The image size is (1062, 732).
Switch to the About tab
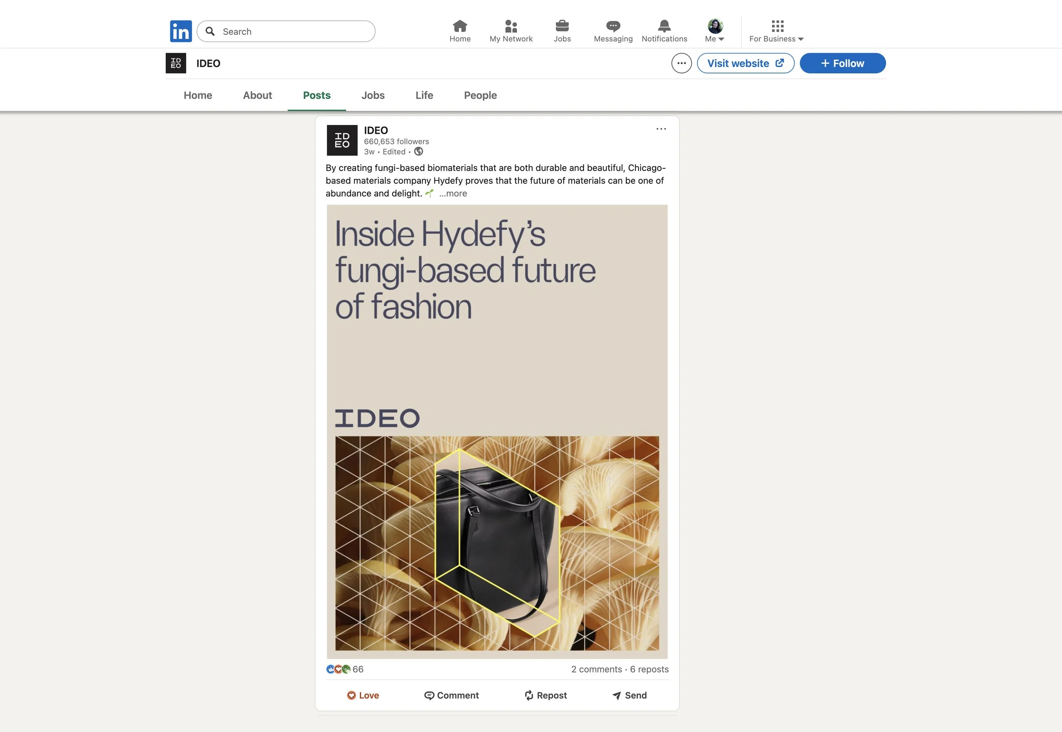[257, 95]
